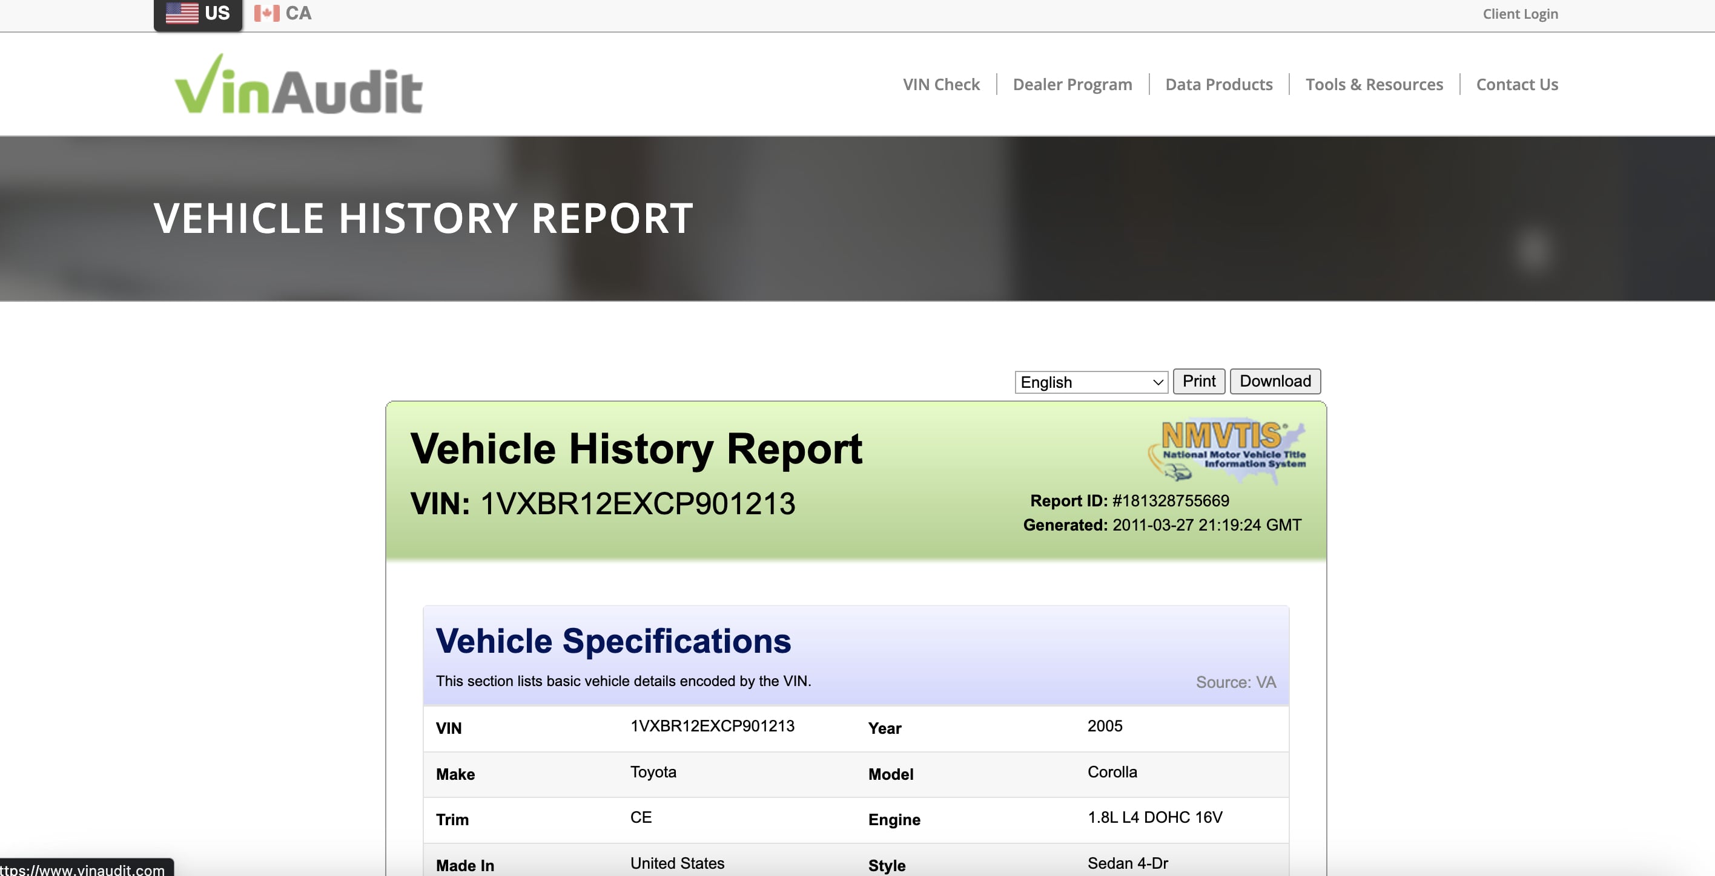Open the VIN Check menu

tap(940, 85)
